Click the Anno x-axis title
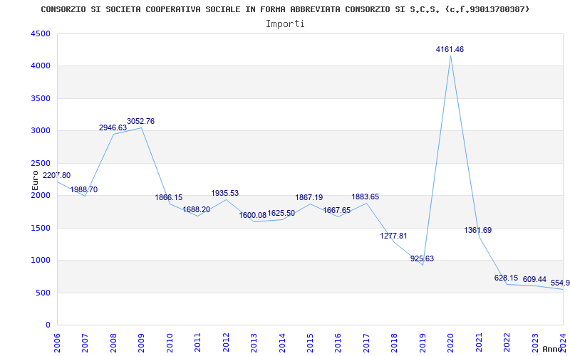Image resolution: width=570 pixels, height=356 pixels. click(552, 349)
